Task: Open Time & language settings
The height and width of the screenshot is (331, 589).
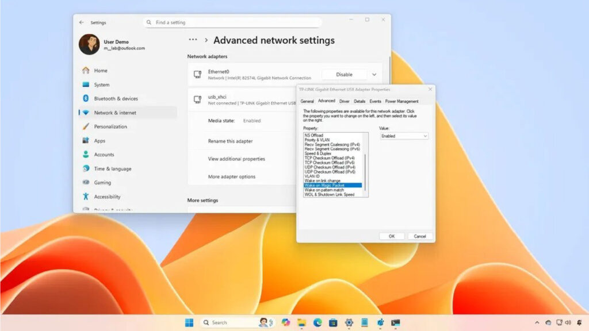Action: click(112, 169)
